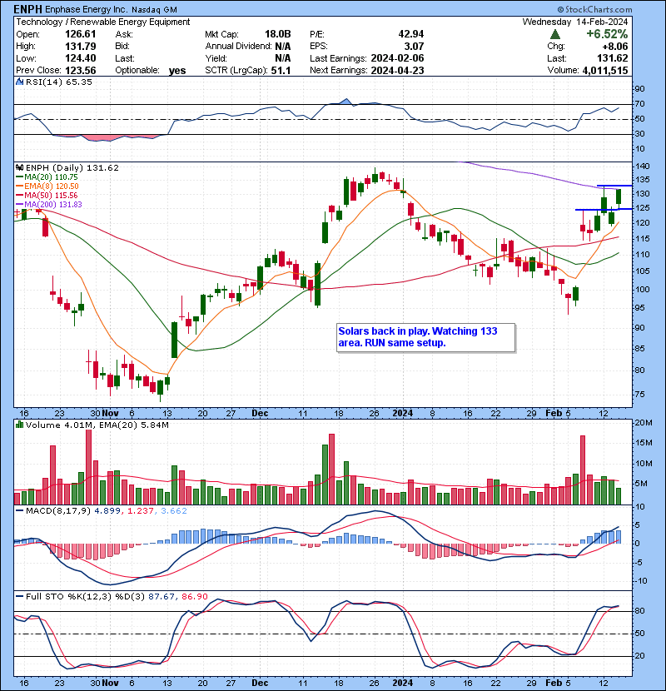Select the Open value 126.61
666x691 pixels.
(x=80, y=34)
